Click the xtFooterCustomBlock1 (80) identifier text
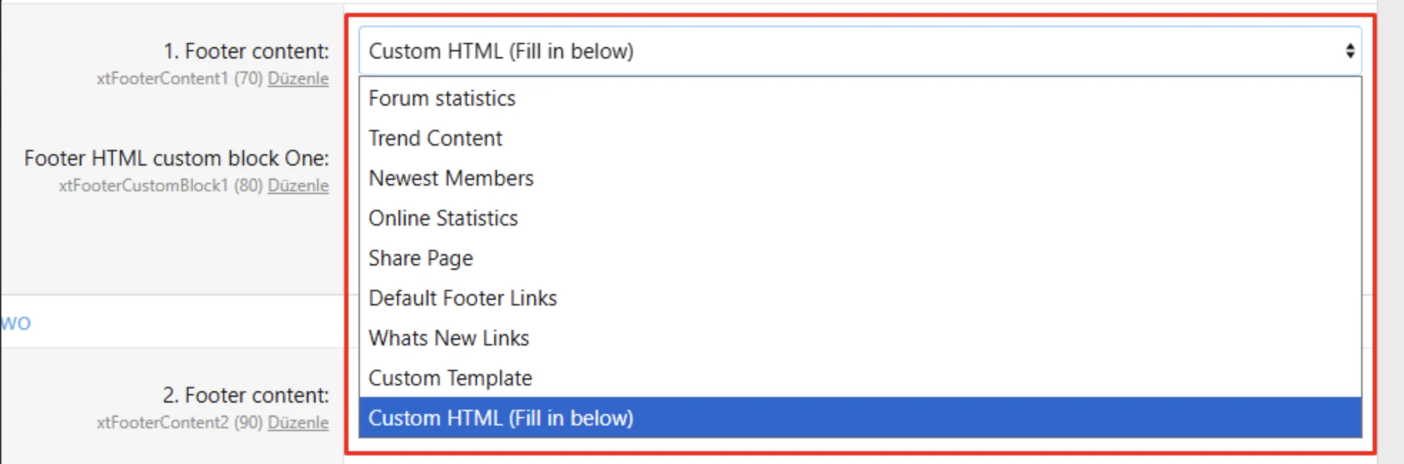This screenshot has width=1404, height=464. point(160,186)
